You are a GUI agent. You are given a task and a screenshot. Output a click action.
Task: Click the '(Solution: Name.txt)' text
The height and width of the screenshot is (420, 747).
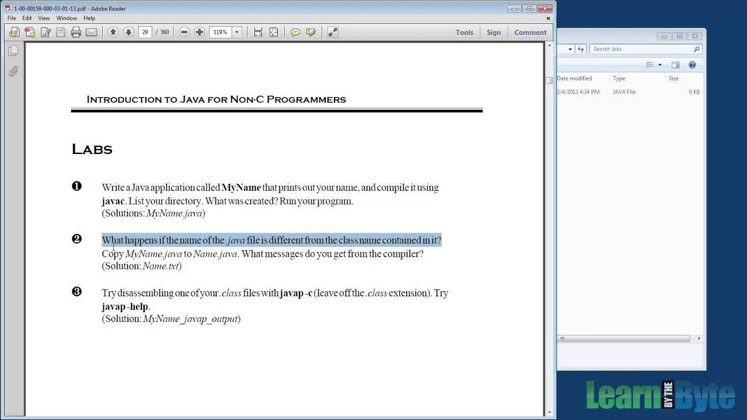pyautogui.click(x=142, y=266)
